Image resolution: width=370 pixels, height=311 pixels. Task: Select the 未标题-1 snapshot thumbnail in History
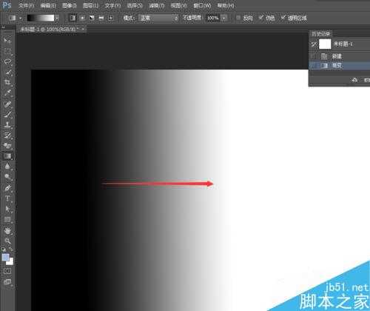click(x=325, y=44)
